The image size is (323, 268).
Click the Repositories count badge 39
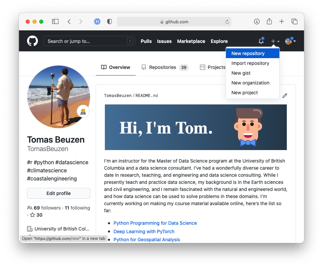point(184,68)
